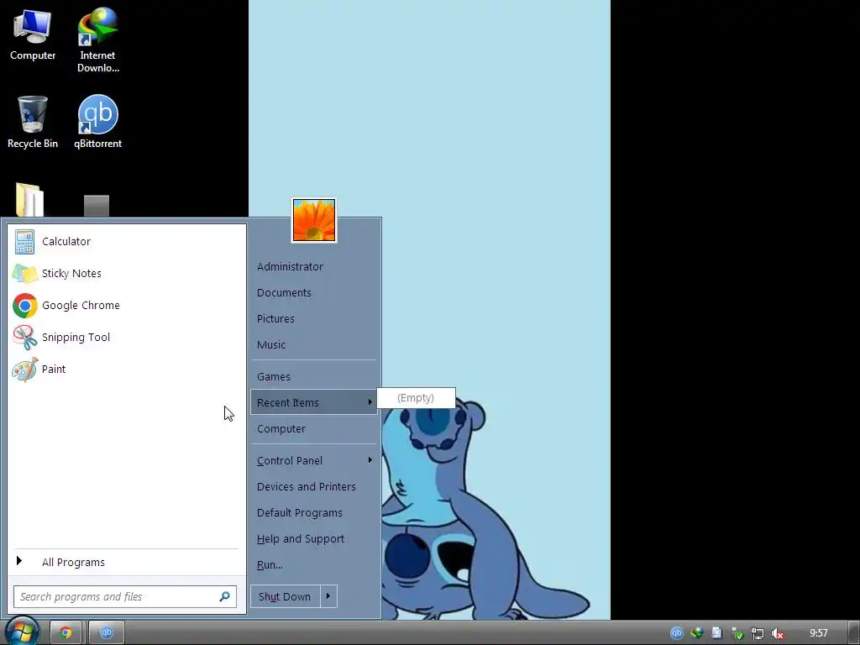Screen dimensions: 860x645
Task: Click the (Empty) entry in Recent Items submenu
Action: tap(416, 397)
